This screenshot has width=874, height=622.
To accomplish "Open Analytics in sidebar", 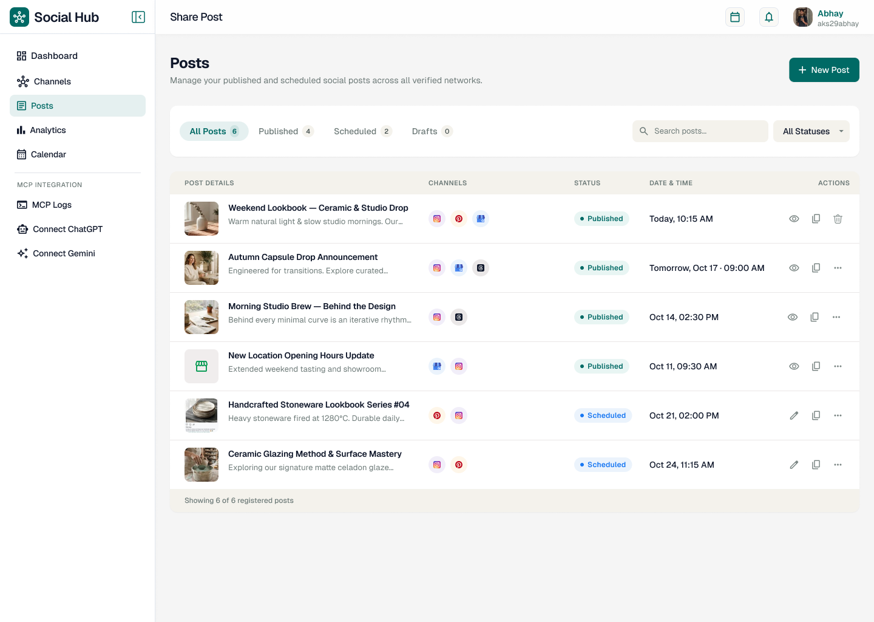I will (x=78, y=130).
